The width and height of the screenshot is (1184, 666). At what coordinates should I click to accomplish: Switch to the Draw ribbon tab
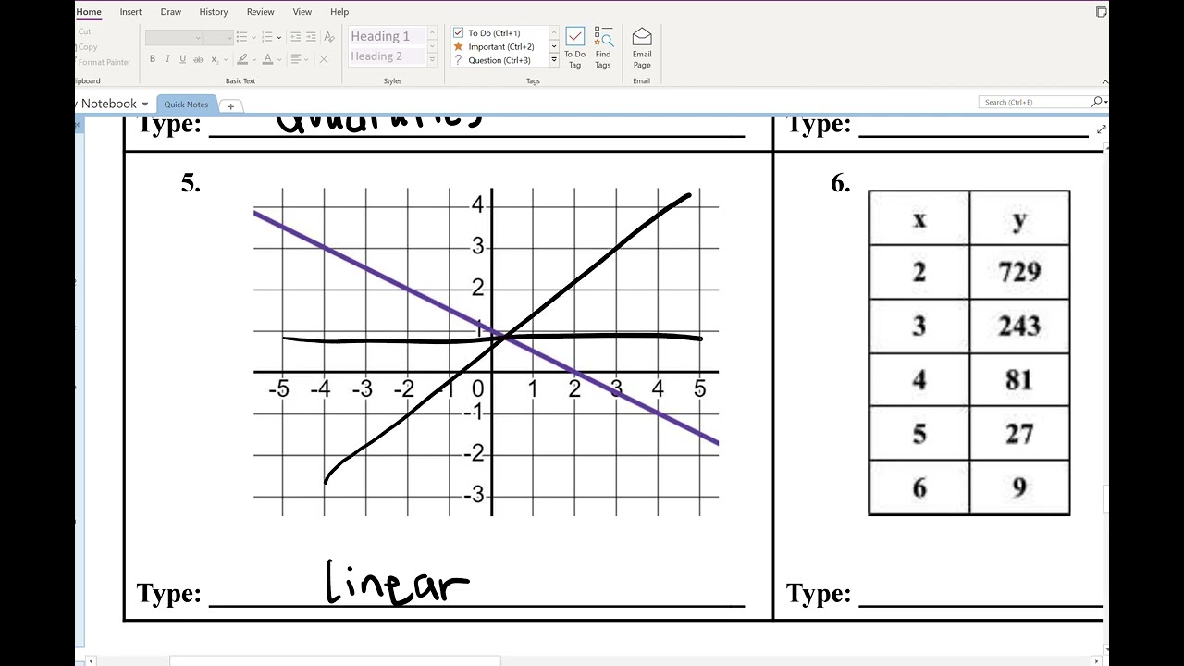[170, 12]
